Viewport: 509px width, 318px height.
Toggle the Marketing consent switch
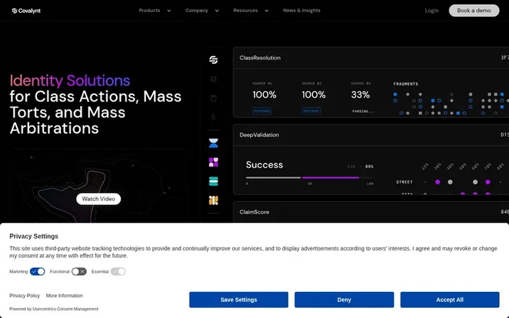click(37, 271)
